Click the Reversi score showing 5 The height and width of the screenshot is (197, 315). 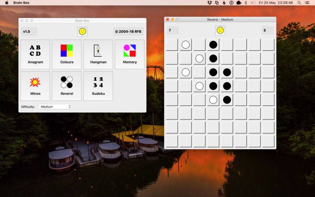(267, 30)
